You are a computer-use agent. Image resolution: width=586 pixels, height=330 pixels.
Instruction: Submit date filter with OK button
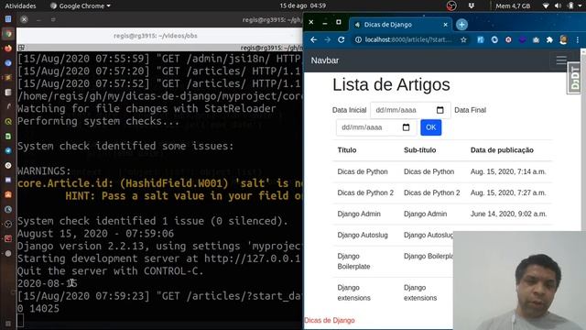click(x=430, y=127)
